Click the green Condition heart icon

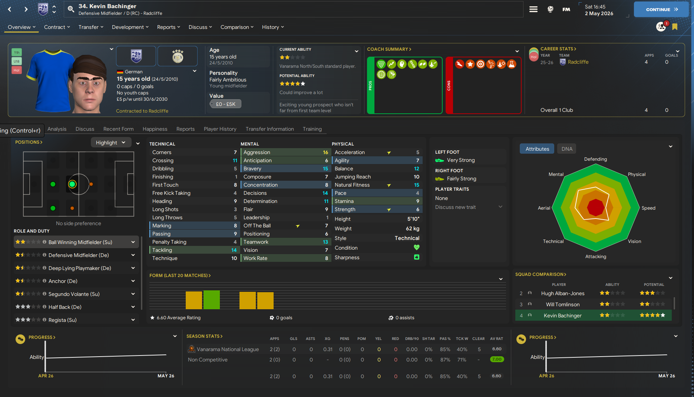(x=417, y=247)
